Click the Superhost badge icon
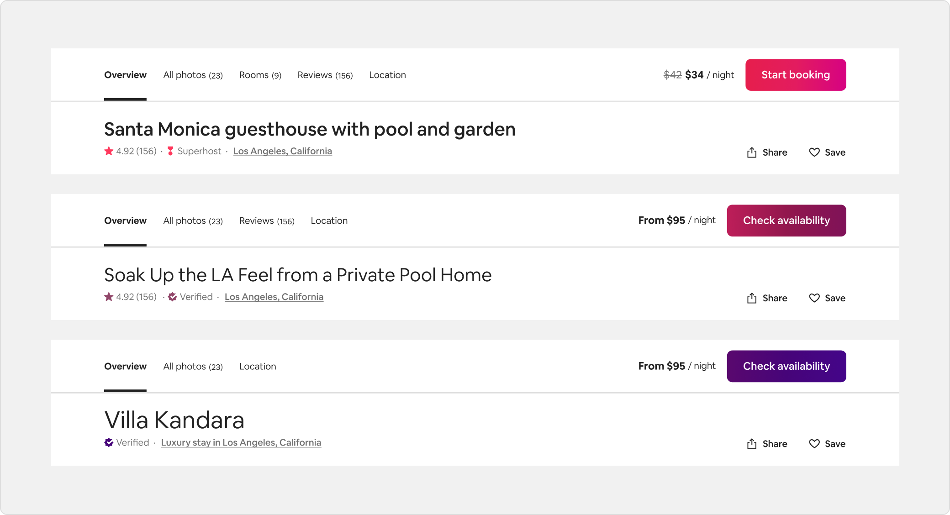 point(170,151)
